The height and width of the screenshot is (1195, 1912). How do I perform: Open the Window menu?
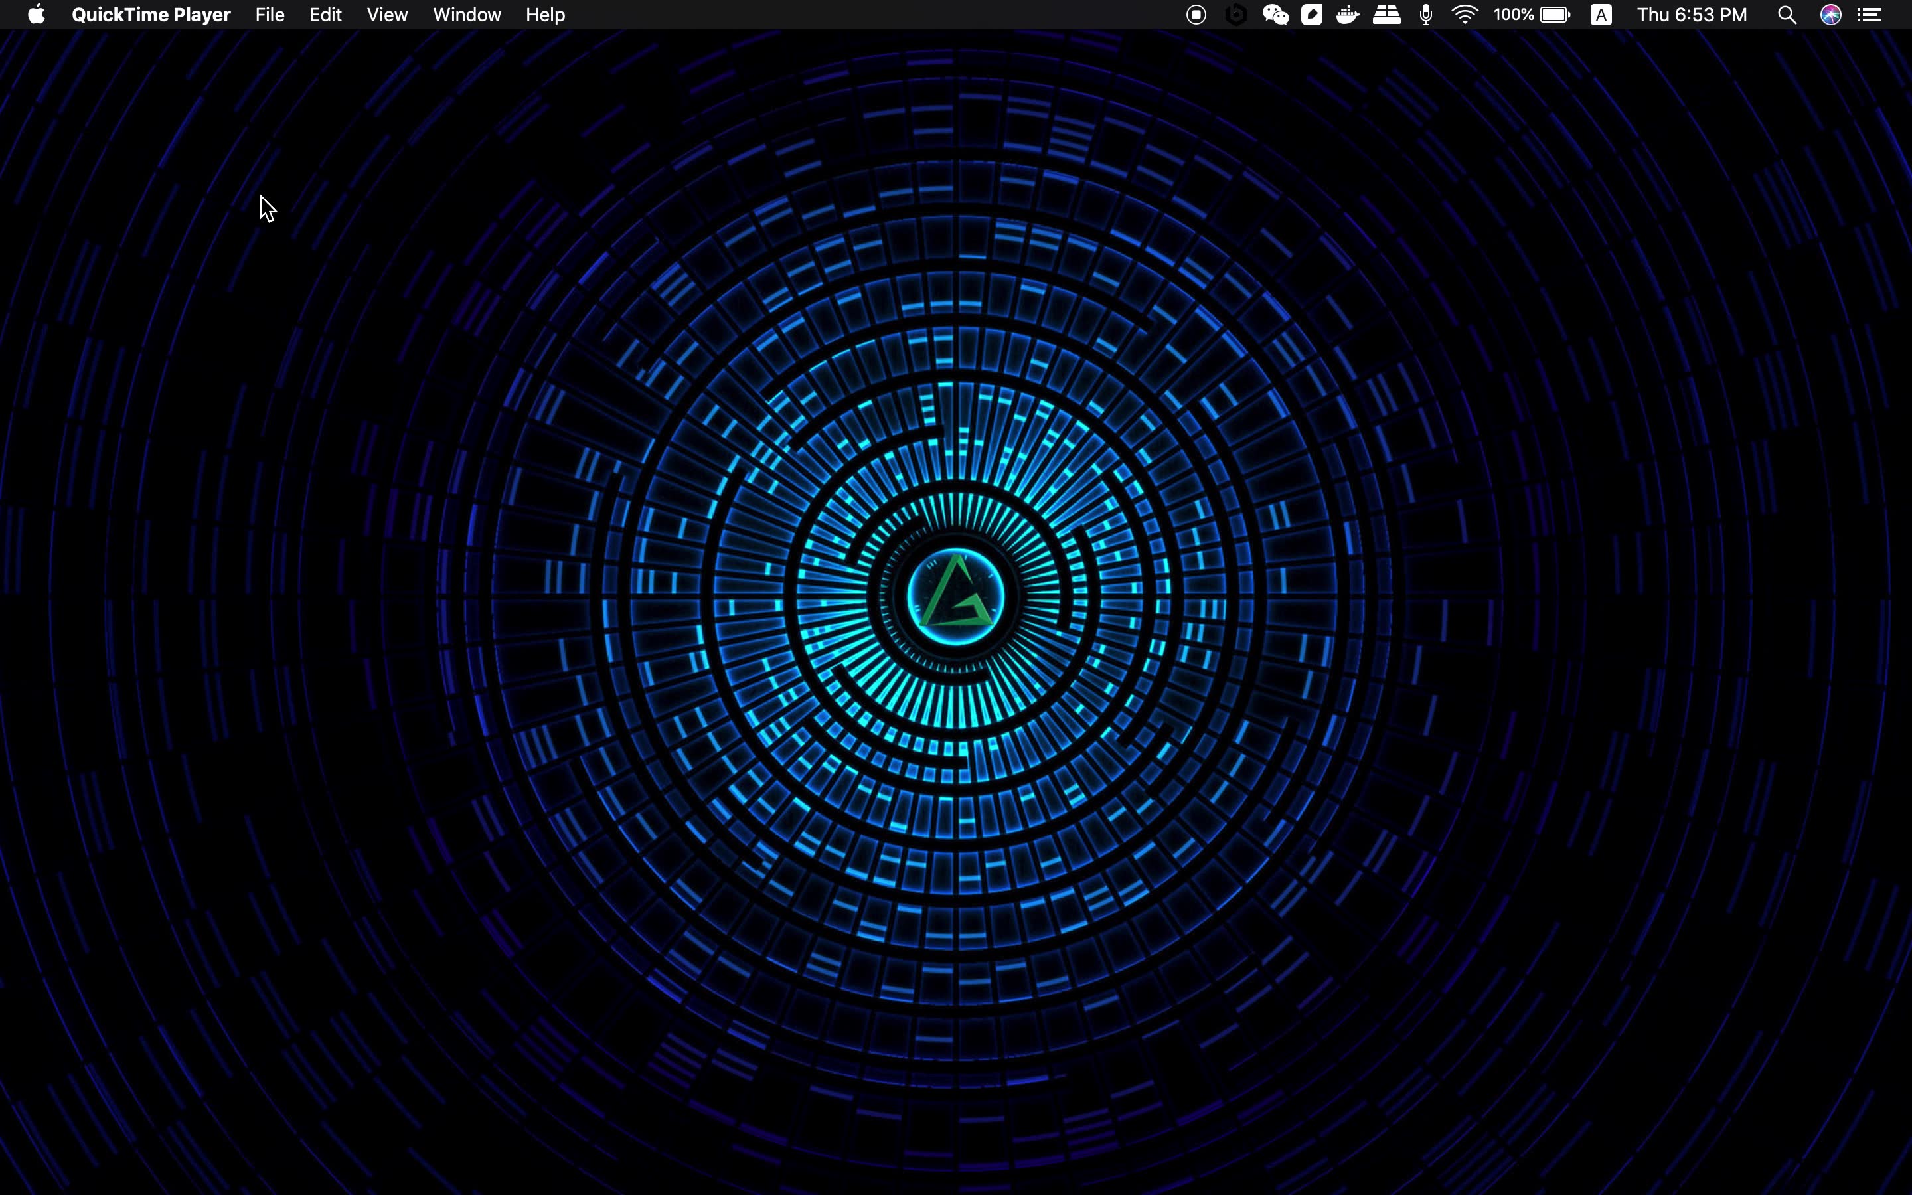click(467, 14)
